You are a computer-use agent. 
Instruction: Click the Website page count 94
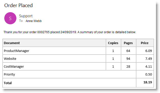(x=128, y=59)
